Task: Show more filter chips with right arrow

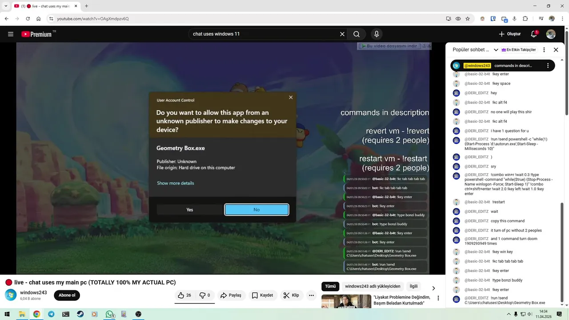Action: [x=433, y=288]
